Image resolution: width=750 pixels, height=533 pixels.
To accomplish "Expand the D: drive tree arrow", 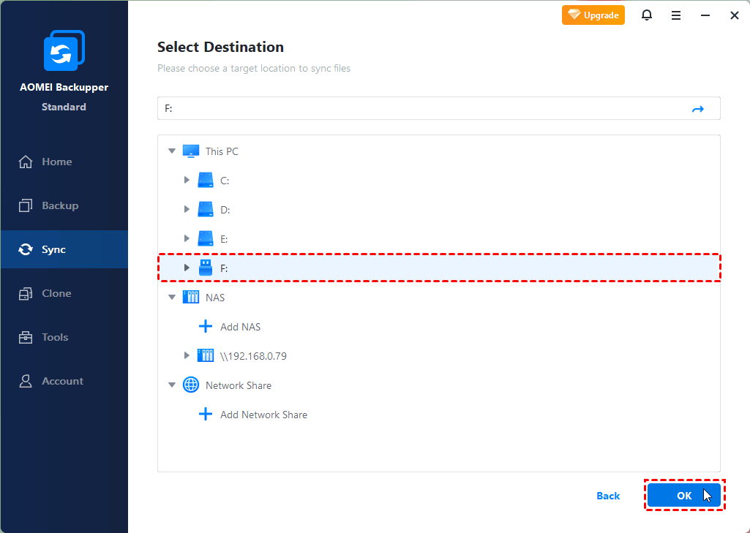I will pyautogui.click(x=187, y=210).
